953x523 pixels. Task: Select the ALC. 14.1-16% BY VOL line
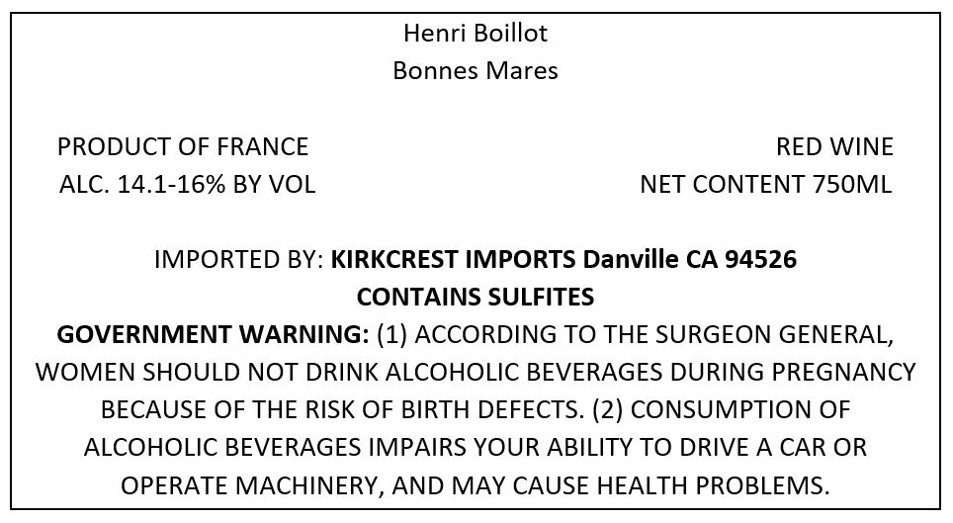[x=187, y=184]
